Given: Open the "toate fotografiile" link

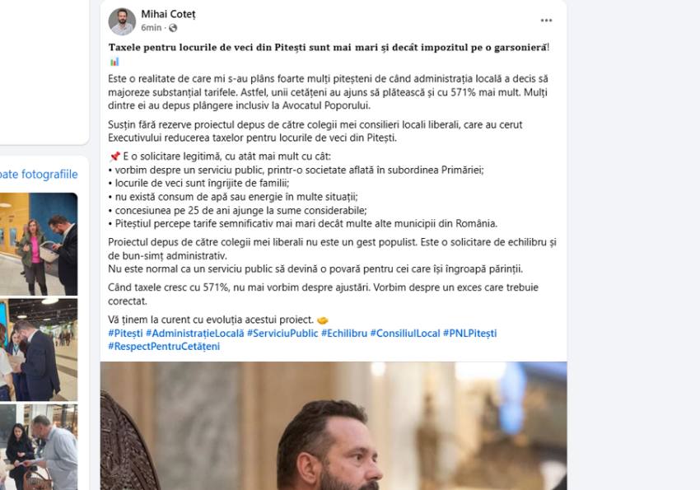Looking at the screenshot, I should tap(40, 174).
